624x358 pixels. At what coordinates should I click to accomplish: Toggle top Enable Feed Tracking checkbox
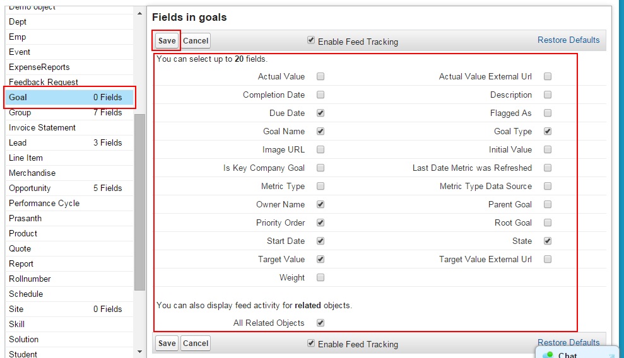[x=311, y=40]
